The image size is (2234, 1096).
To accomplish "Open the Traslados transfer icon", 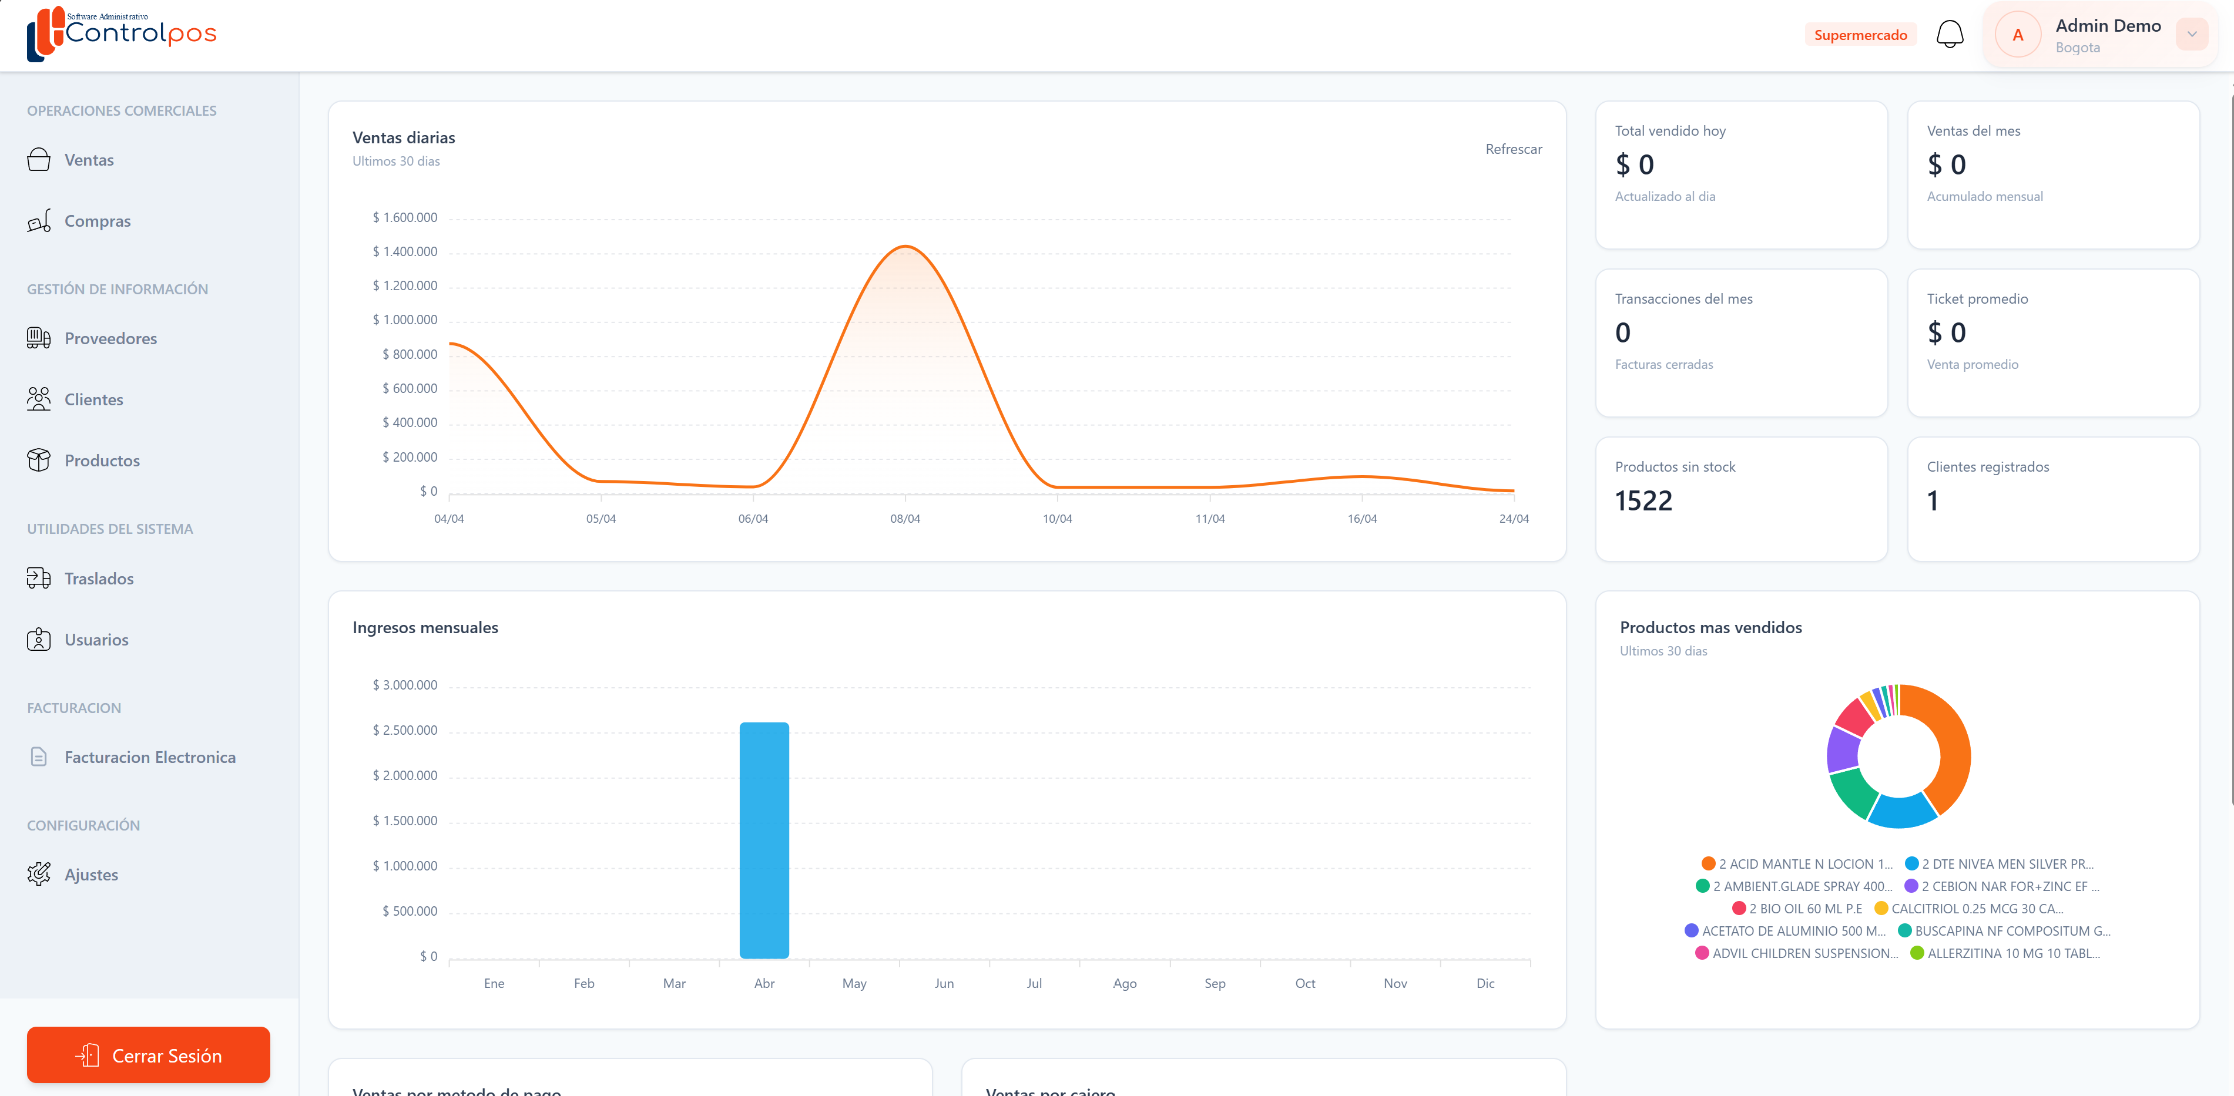I will pos(39,579).
